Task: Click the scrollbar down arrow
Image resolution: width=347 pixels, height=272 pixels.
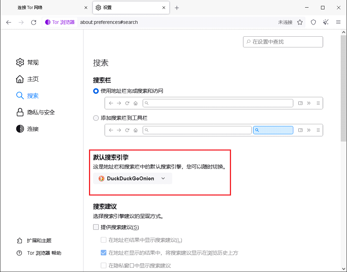Action: 344,269
